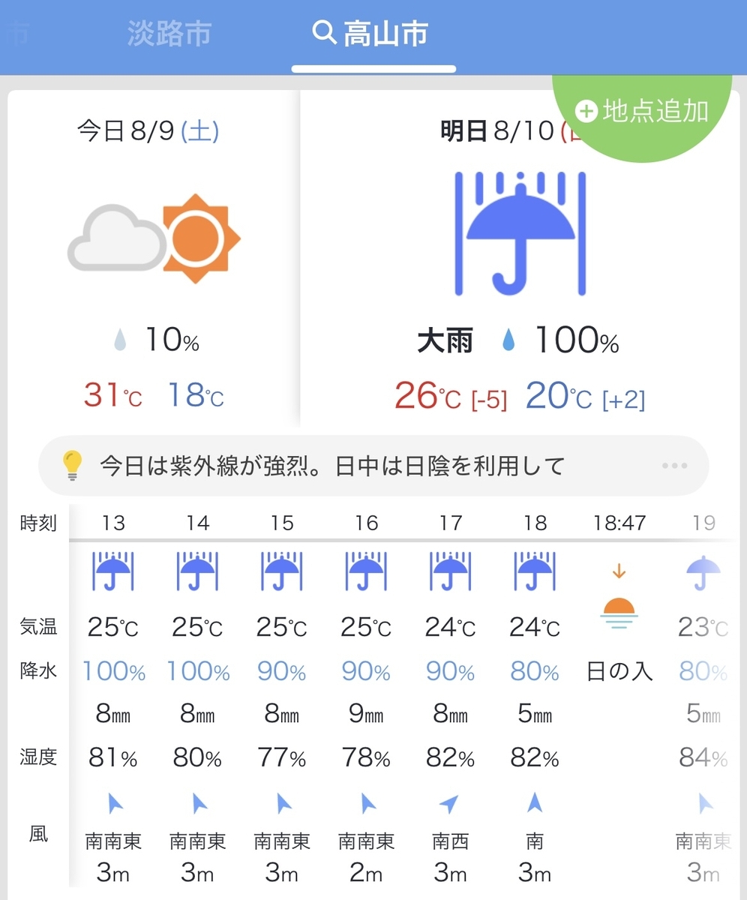Select the 15時 90% precipitation value
The image size is (747, 900).
tap(281, 672)
